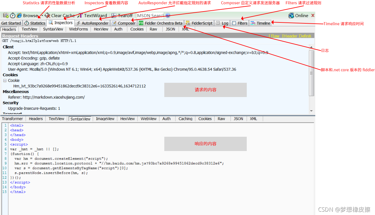375x215 pixels.
Task: Open the FiddlerScript tab
Action: (x=199, y=23)
